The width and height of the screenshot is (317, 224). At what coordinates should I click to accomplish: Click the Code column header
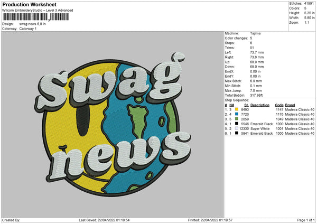tap(279, 105)
